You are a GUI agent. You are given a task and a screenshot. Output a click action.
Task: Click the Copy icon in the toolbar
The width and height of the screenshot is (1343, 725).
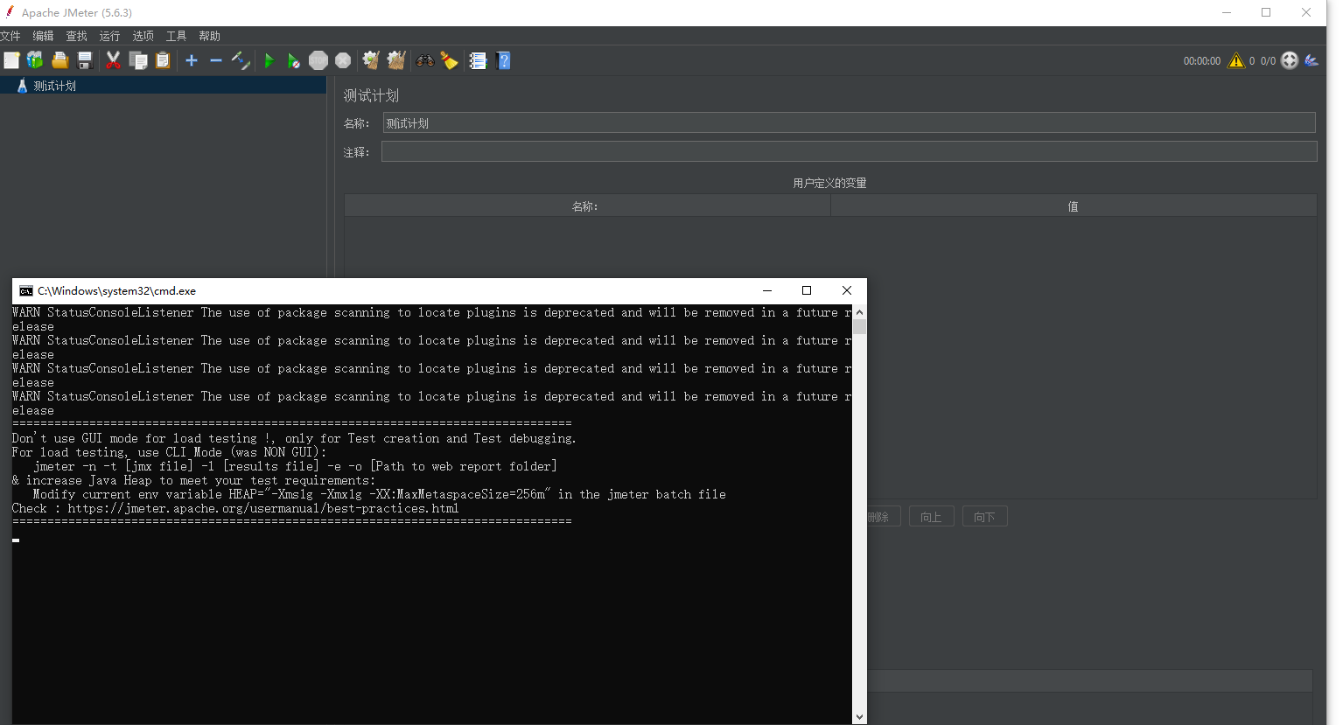pyautogui.click(x=138, y=60)
